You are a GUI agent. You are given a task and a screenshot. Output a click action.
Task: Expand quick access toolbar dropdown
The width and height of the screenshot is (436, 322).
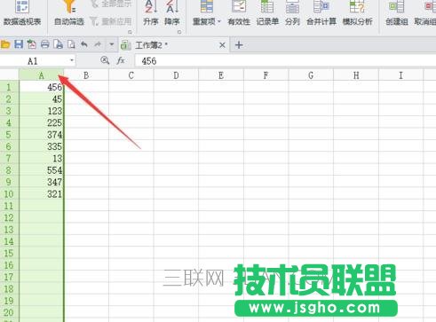112,44
